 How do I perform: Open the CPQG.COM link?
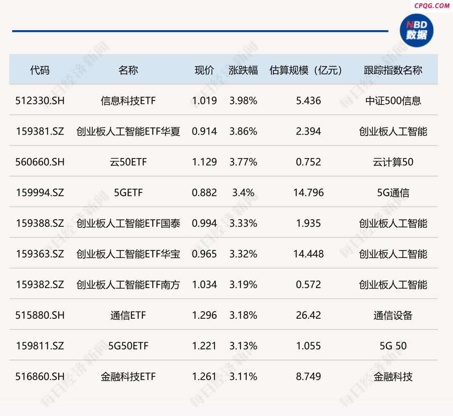click(432, 6)
